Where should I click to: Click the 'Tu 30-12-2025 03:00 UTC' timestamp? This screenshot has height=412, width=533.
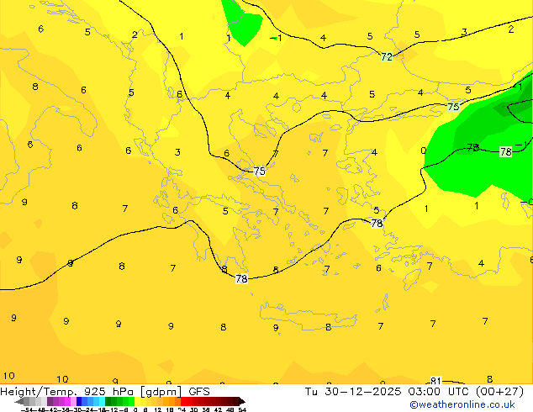coord(387,392)
